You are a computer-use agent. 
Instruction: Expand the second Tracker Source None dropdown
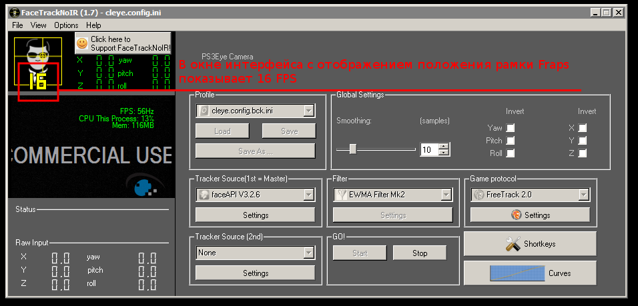coord(309,253)
